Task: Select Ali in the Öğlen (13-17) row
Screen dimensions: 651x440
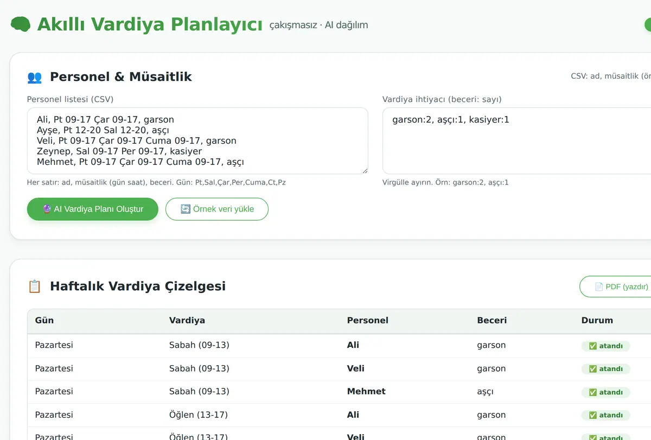Action: point(353,415)
